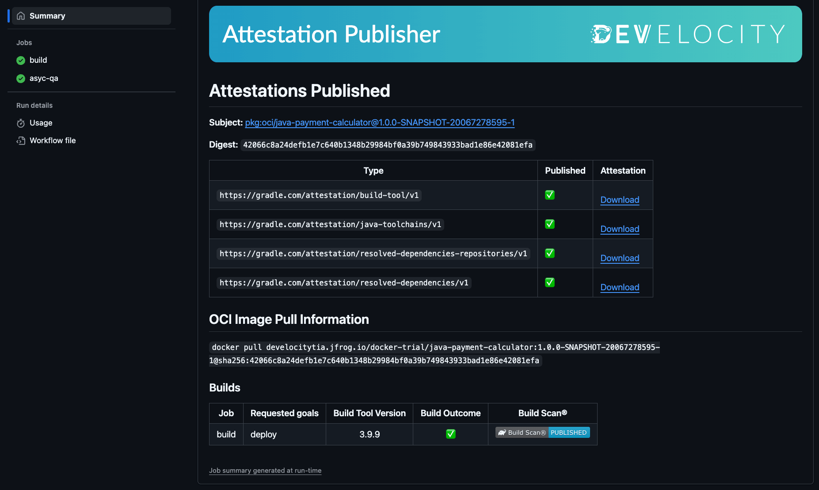
Task: Download the java-toolchains attestation
Action: point(619,229)
